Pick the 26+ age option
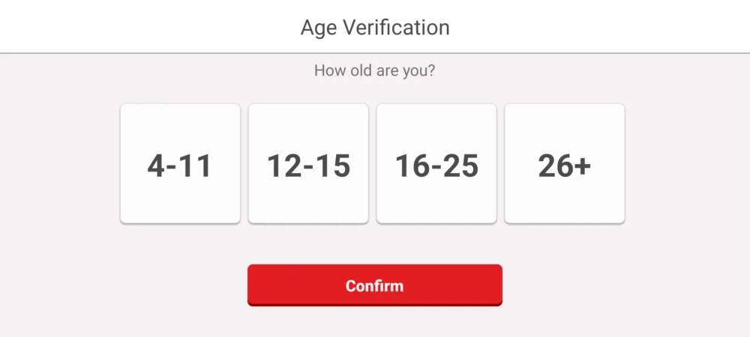The width and height of the screenshot is (750, 337). pos(564,163)
